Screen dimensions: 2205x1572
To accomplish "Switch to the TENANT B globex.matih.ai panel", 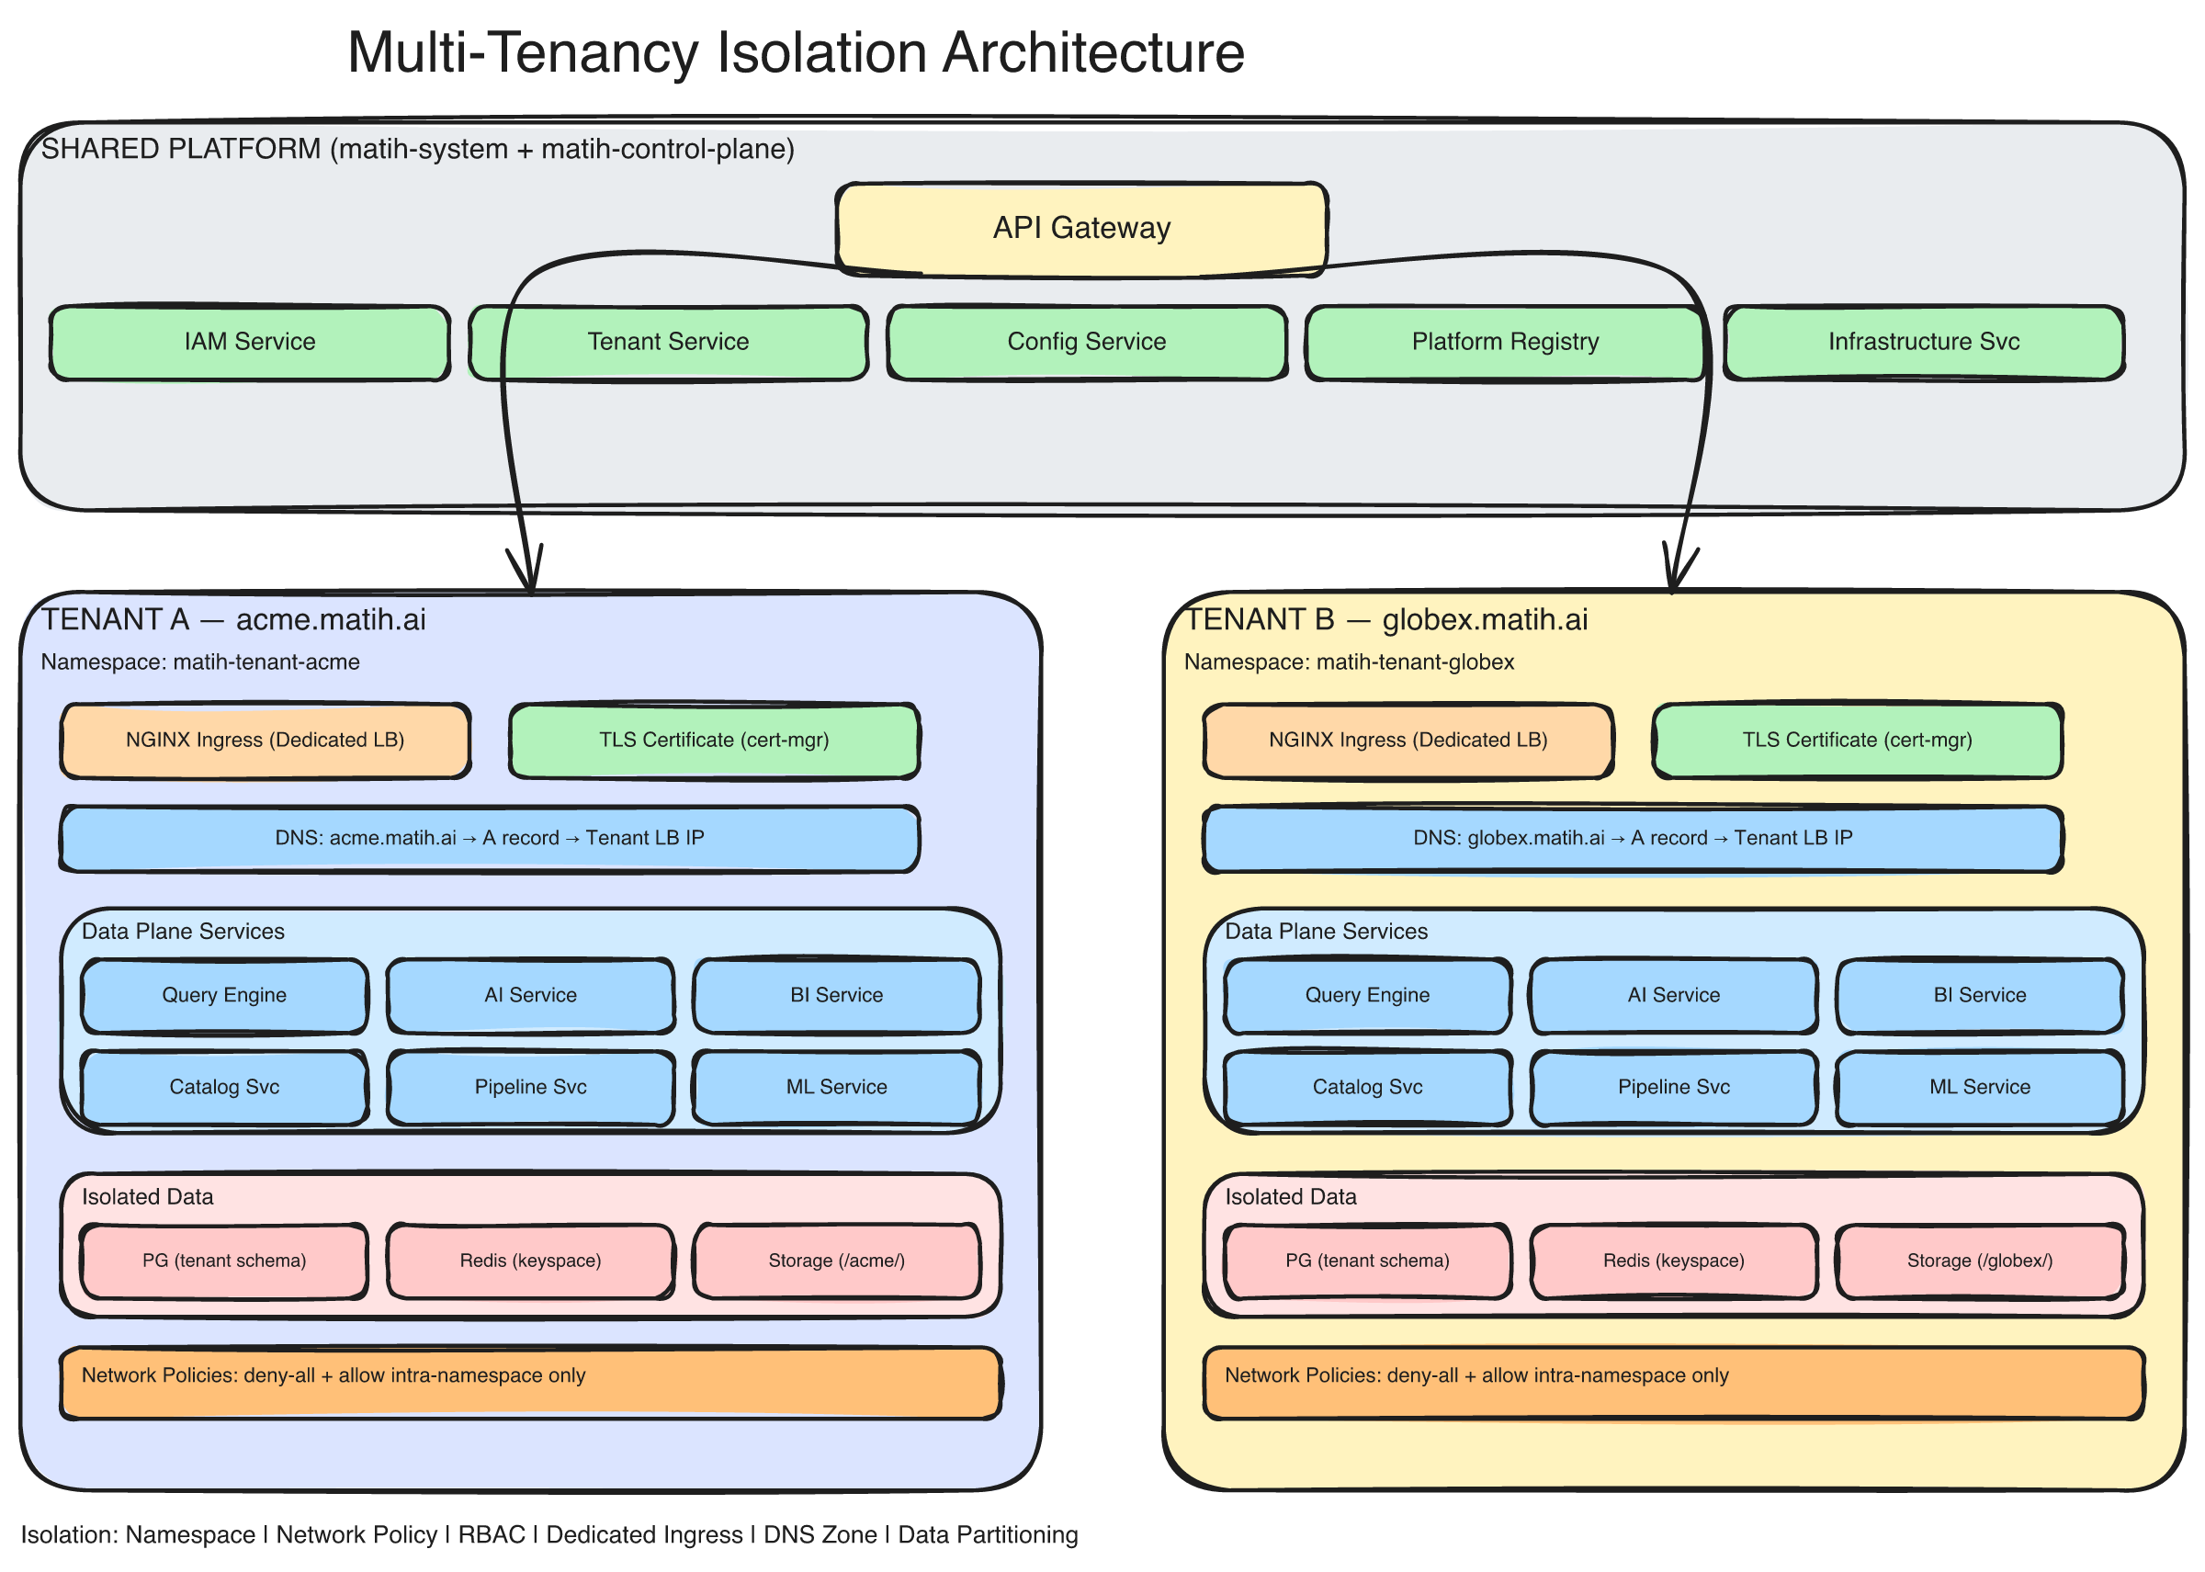I will coord(1390,618).
